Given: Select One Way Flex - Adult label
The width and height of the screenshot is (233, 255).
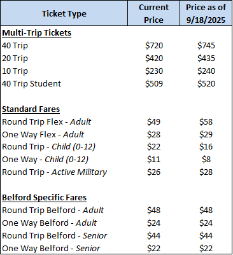Looking at the screenshot, I should 43,135.
